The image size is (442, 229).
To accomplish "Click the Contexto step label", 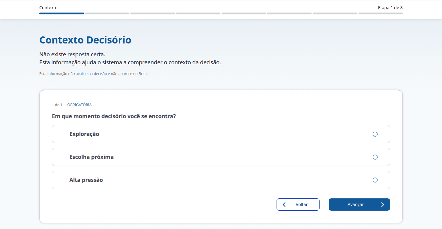I will (x=48, y=8).
